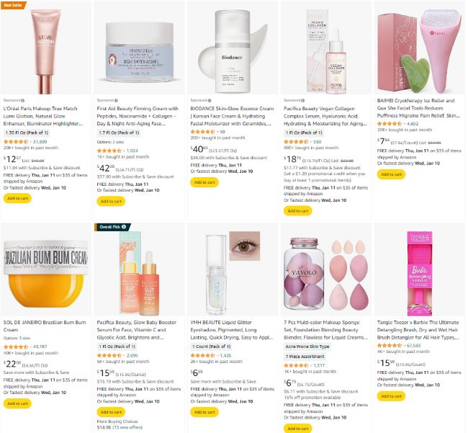Expand rating dropdown beside 1,024 reviews
The width and height of the screenshot is (468, 433).
pyautogui.click(x=124, y=151)
